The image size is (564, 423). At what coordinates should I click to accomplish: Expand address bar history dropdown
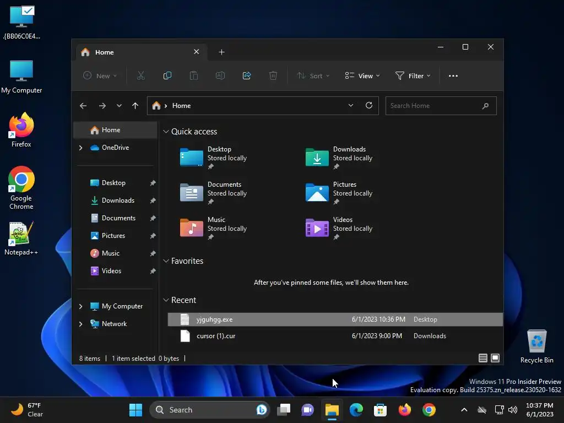click(351, 105)
